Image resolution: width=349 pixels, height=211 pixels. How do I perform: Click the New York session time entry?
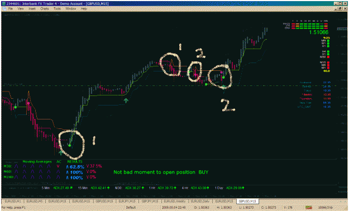click(x=315, y=103)
